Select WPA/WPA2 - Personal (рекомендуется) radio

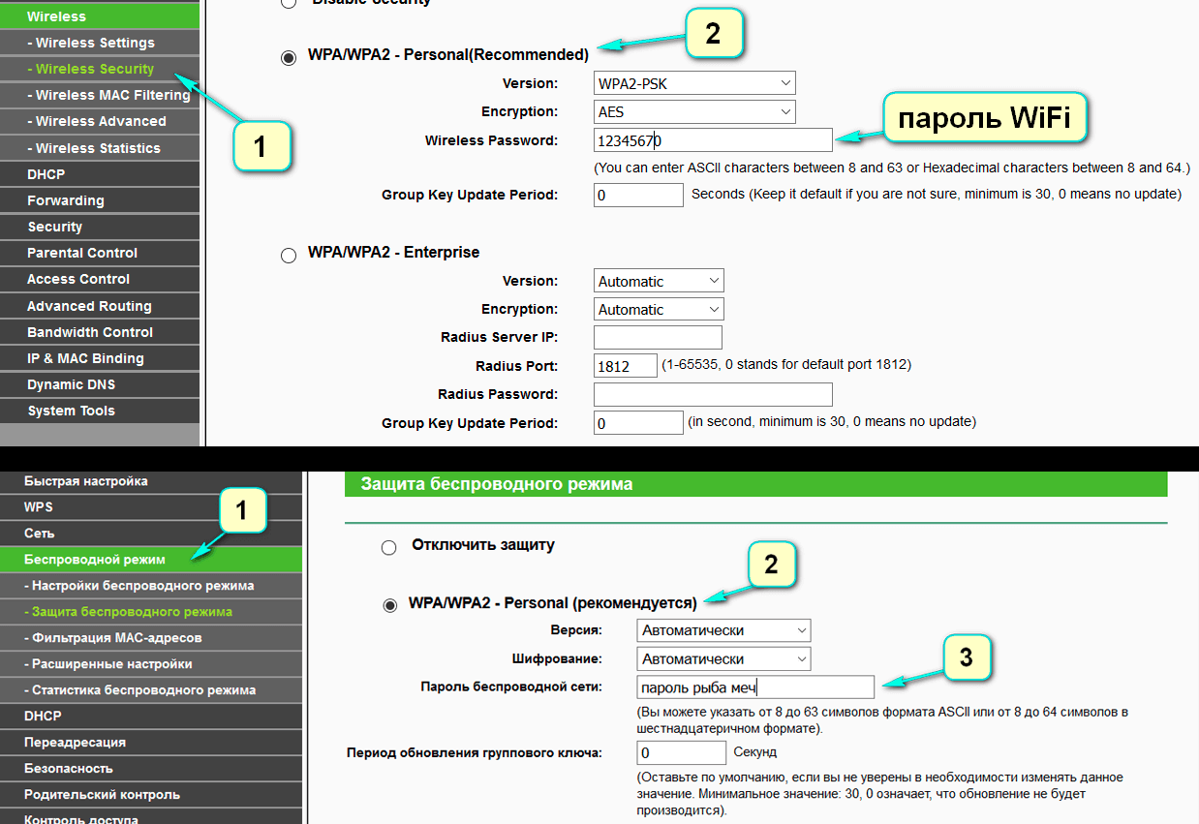pos(390,606)
